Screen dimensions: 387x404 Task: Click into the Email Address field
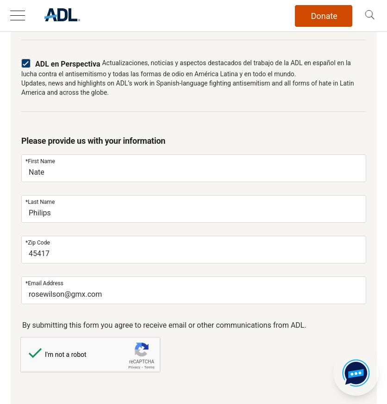click(193, 294)
